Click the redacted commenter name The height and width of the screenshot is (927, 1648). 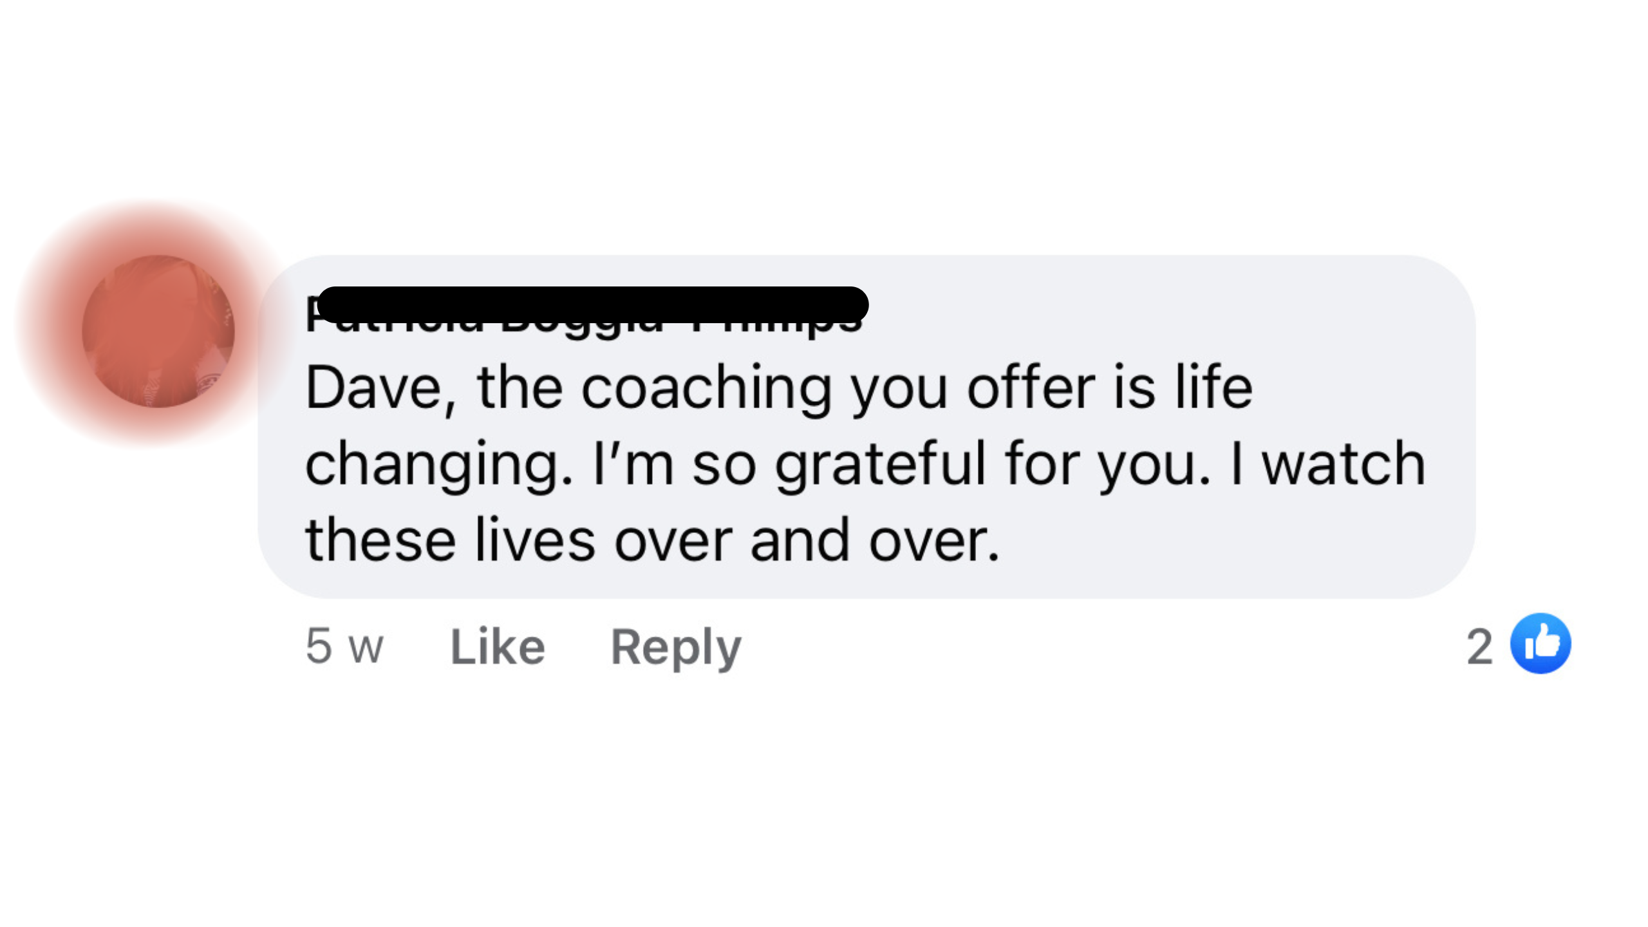pos(592,306)
